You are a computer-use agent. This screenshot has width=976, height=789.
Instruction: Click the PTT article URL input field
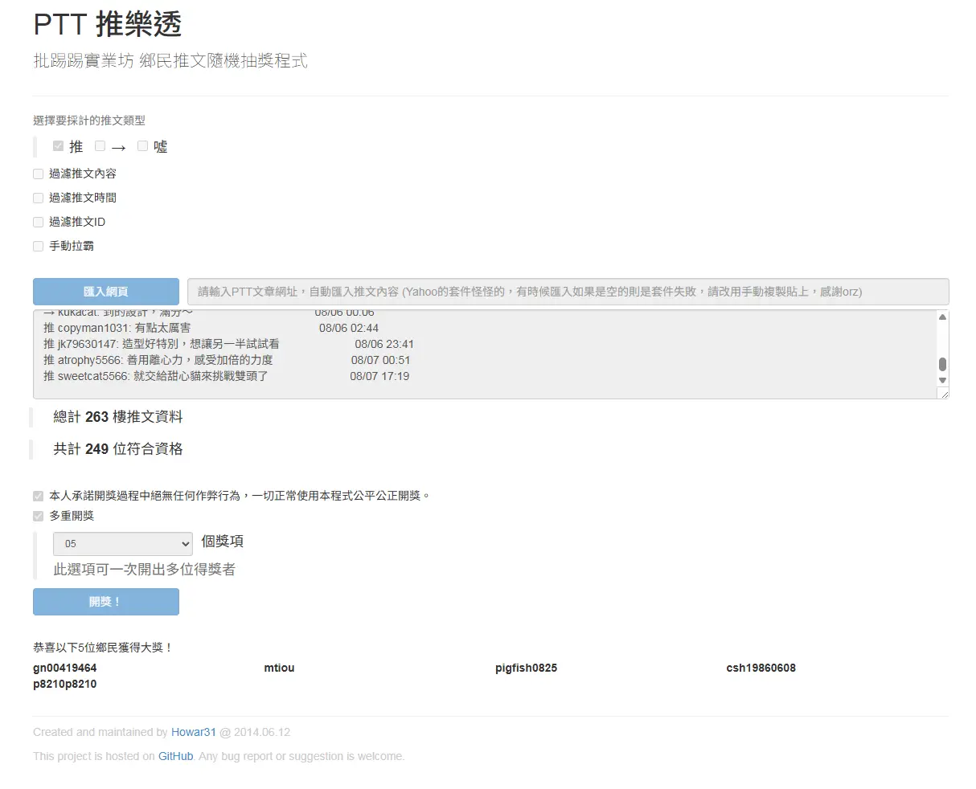(x=568, y=292)
